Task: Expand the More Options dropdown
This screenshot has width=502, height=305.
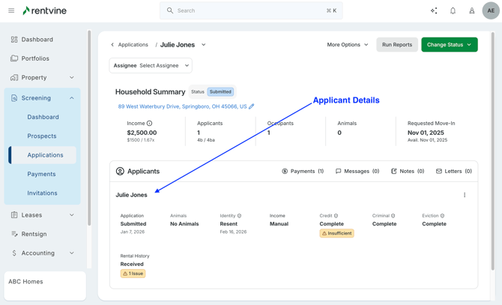Action: (348, 45)
